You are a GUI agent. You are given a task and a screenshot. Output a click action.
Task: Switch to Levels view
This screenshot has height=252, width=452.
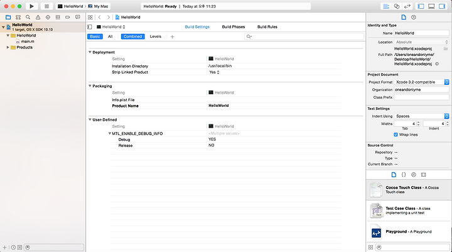(156, 36)
